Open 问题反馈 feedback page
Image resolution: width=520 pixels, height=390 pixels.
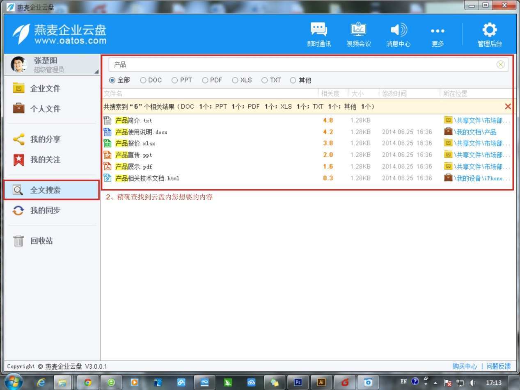coord(498,366)
